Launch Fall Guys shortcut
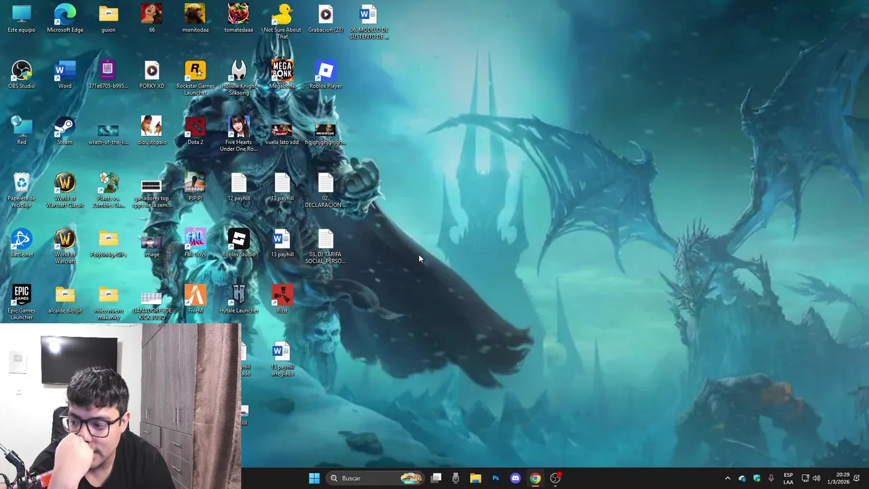 point(196,243)
